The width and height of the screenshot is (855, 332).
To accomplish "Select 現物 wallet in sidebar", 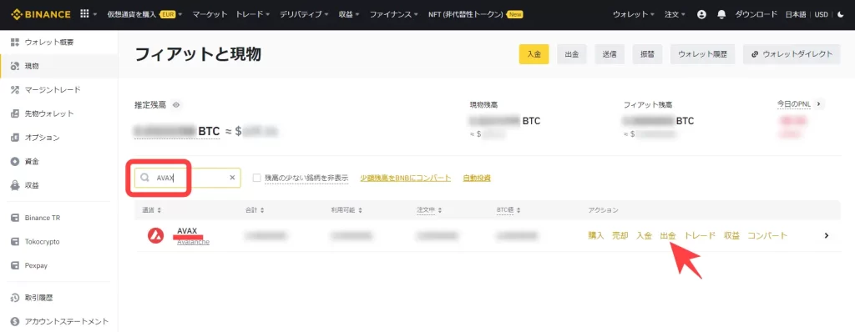I will tap(59, 66).
